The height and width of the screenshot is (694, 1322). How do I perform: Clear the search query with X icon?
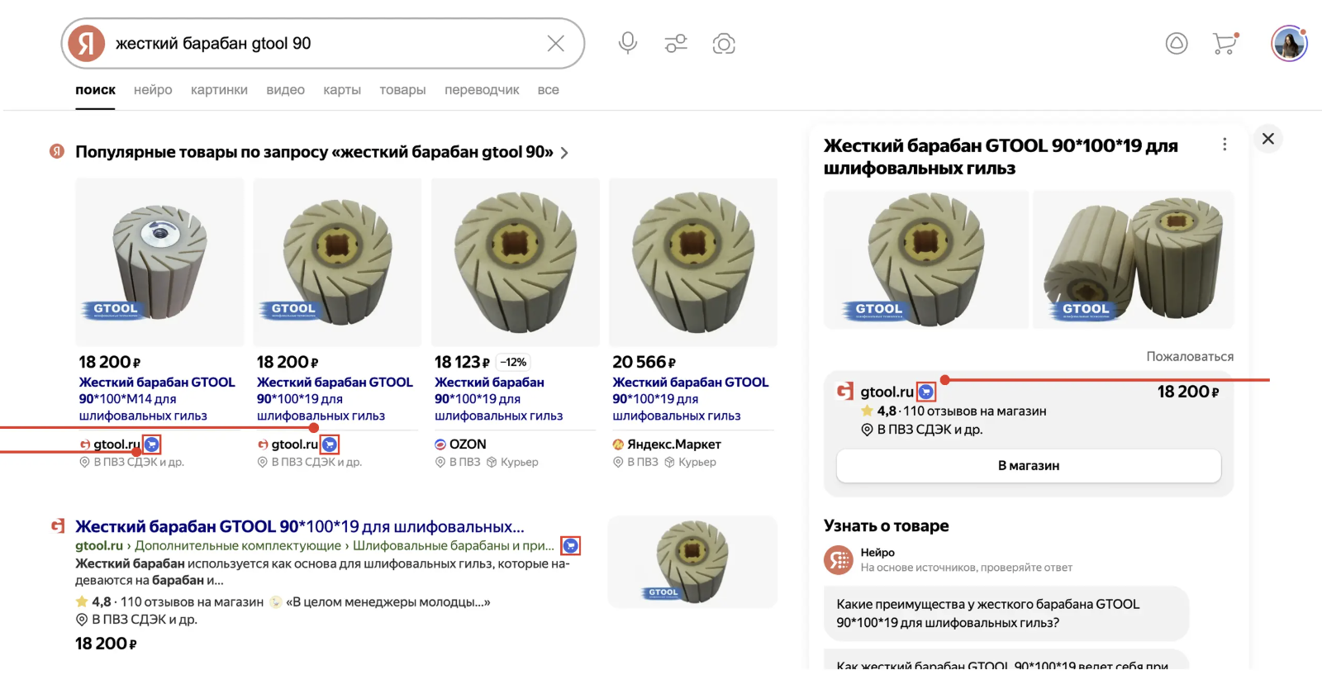556,44
